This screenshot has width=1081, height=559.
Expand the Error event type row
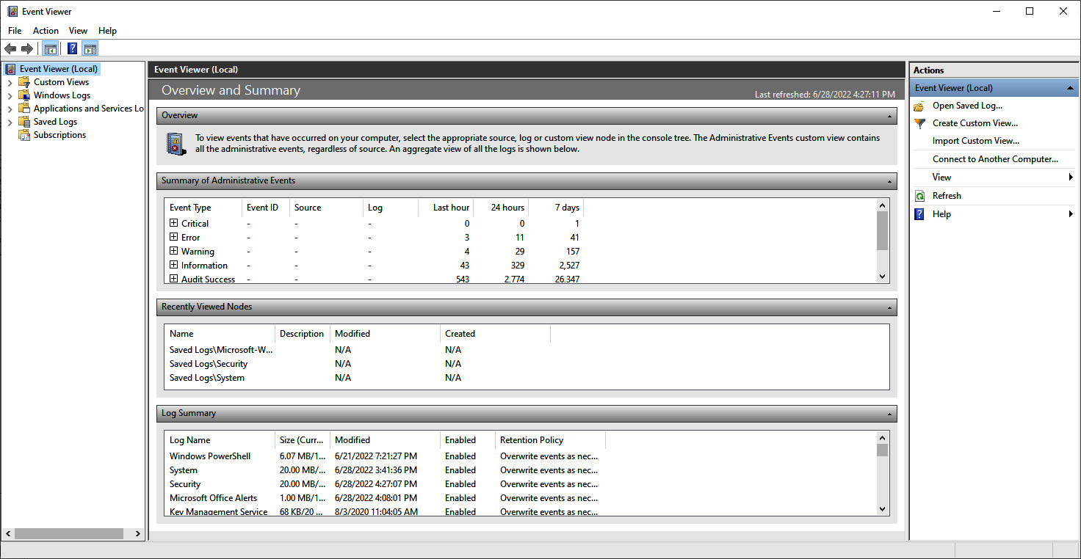click(x=174, y=237)
